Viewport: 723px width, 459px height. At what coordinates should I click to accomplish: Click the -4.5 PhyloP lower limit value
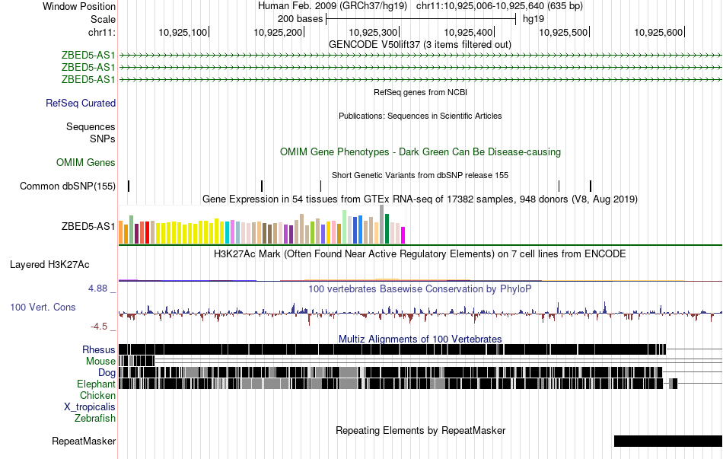99,327
